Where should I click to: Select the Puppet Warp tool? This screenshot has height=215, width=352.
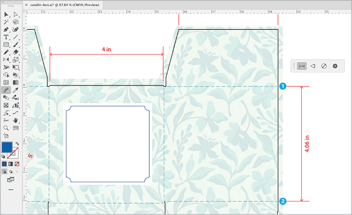(x=6, y=105)
